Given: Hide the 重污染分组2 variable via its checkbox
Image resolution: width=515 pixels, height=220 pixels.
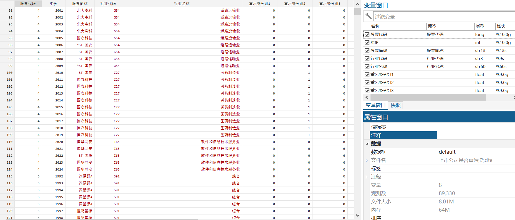Looking at the screenshot, I should click(x=367, y=83).
